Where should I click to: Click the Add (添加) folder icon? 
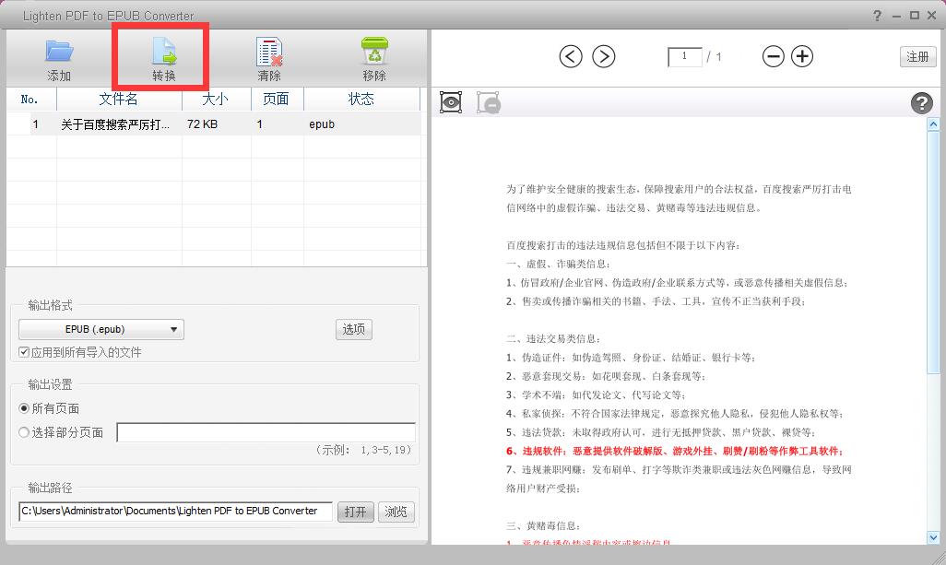pyautogui.click(x=59, y=53)
